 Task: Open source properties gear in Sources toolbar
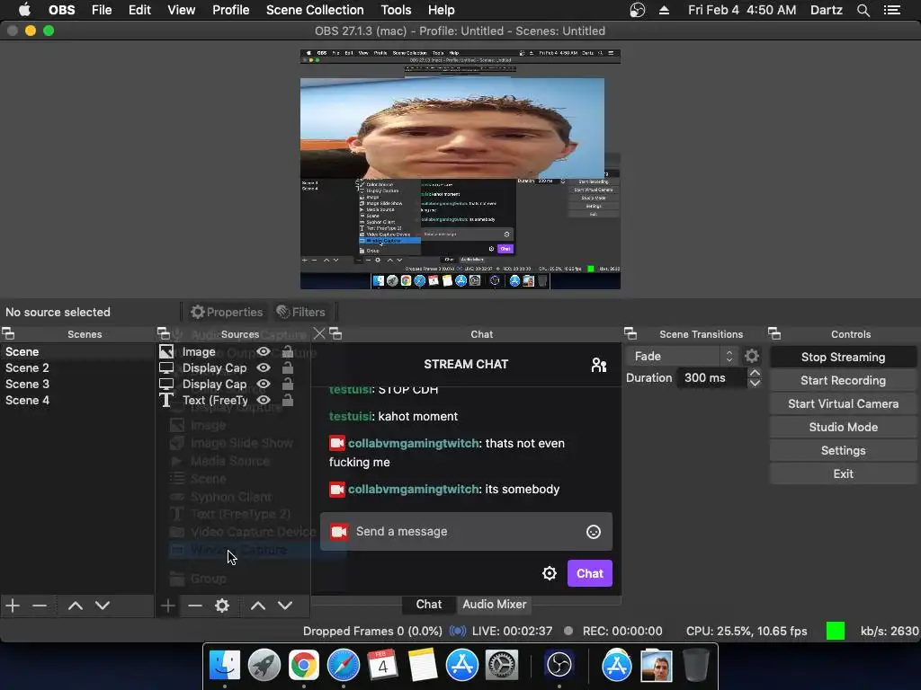pyautogui.click(x=222, y=606)
